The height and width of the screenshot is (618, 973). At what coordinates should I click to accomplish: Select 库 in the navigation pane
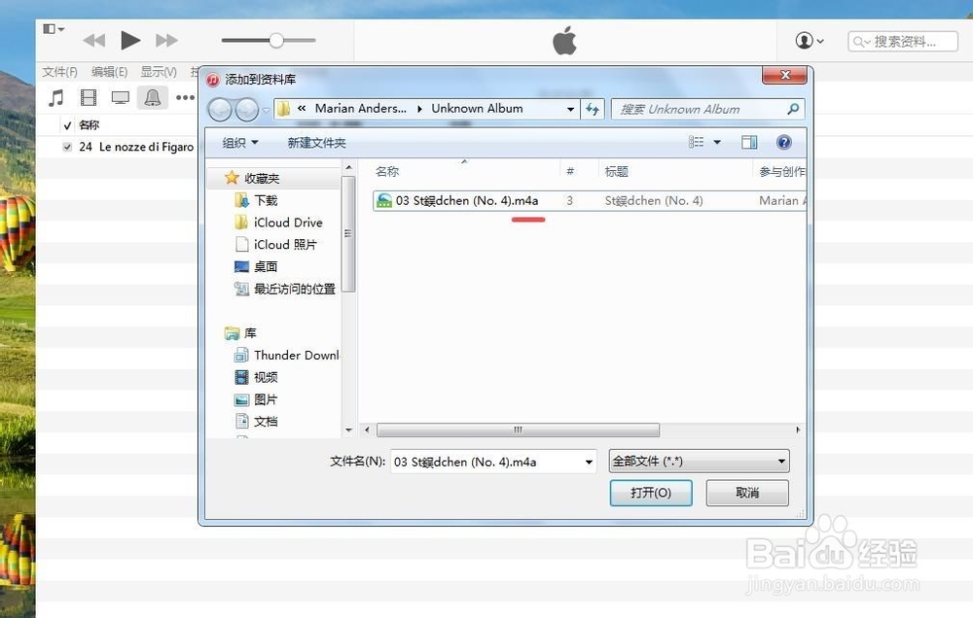point(240,333)
